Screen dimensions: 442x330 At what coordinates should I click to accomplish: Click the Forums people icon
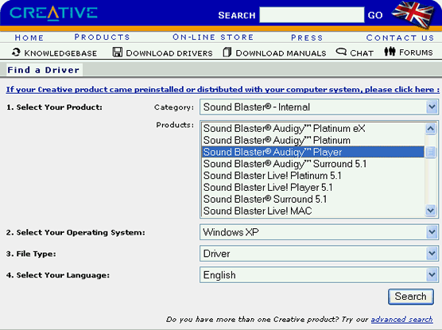pyautogui.click(x=390, y=52)
